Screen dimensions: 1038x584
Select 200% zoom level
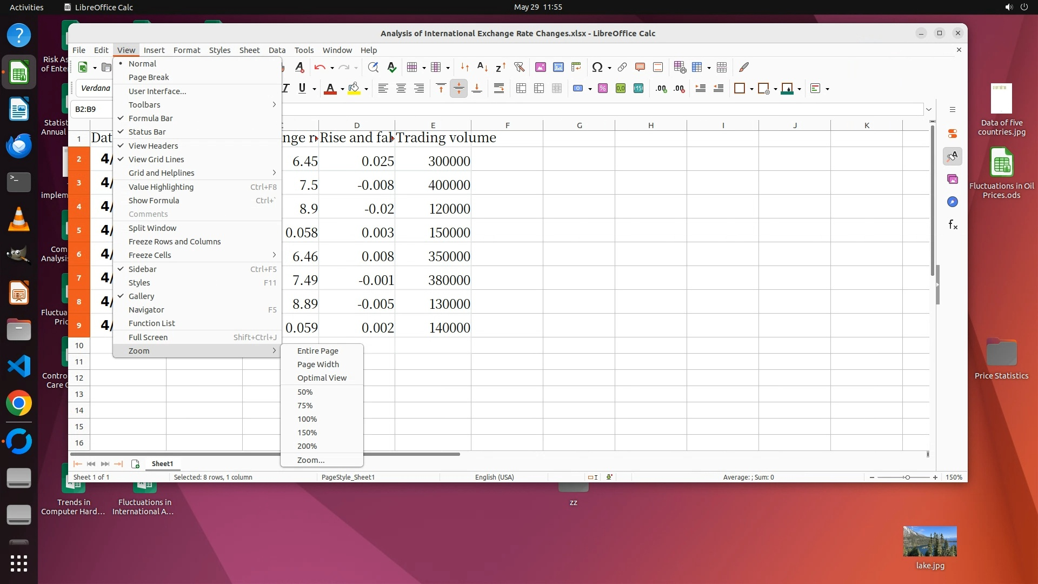click(307, 446)
